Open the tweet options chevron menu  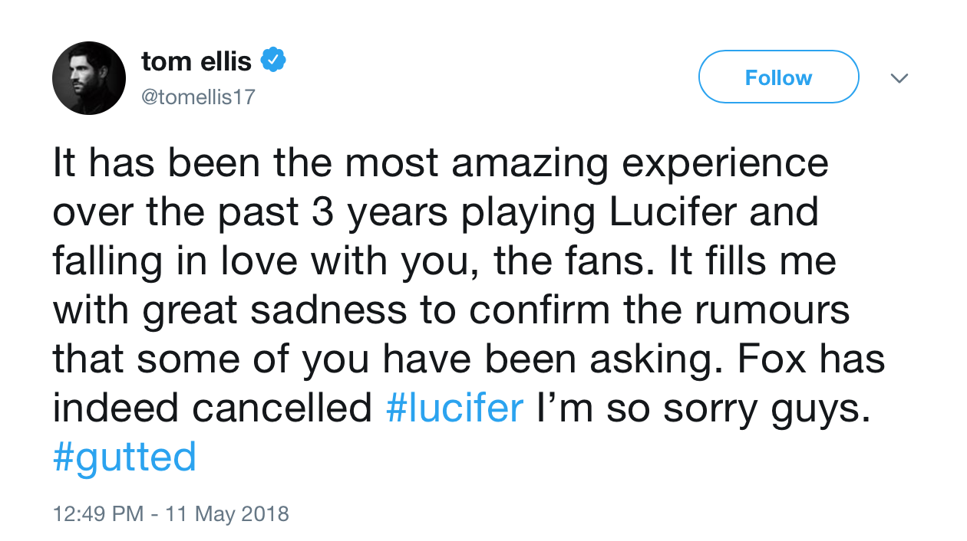[898, 78]
